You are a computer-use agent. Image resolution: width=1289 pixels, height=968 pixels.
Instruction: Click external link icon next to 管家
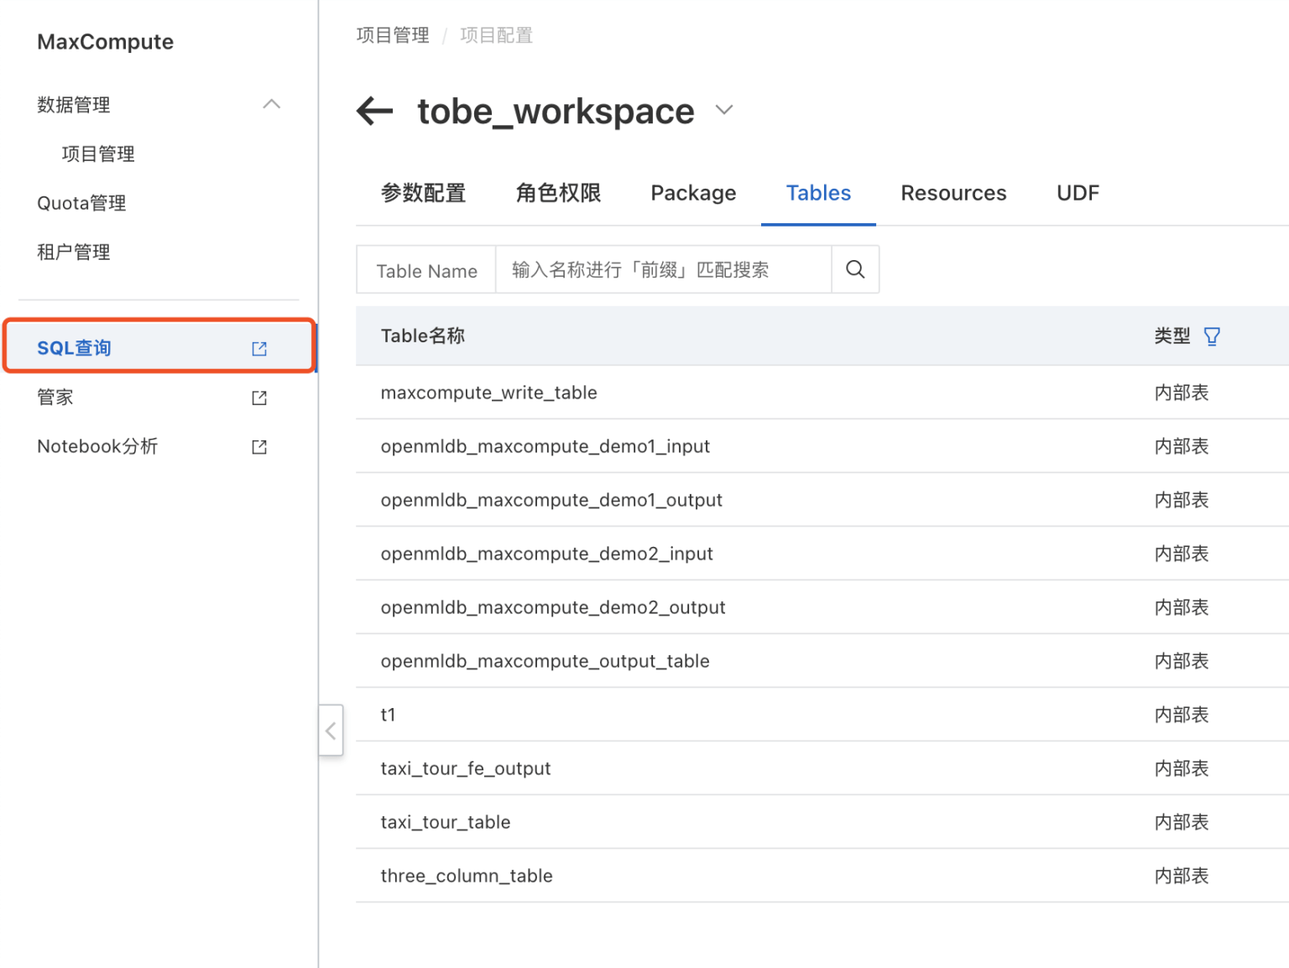(x=259, y=398)
